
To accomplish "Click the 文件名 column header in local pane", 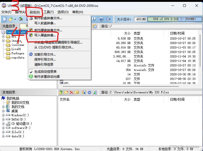I will tap(65, 99).
